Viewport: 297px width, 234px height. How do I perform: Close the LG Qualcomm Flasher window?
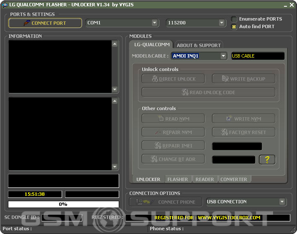pos(292,5)
